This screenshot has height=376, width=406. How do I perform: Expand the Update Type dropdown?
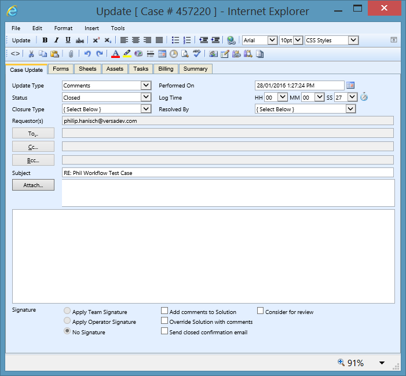pyautogui.click(x=146, y=86)
